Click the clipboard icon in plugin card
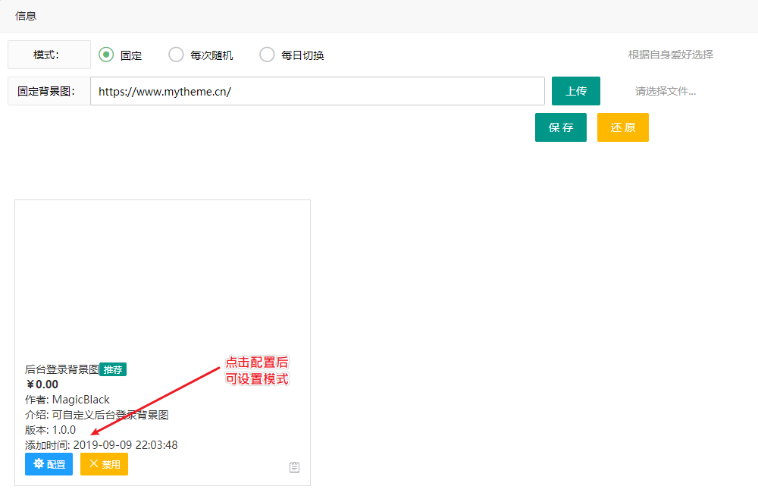This screenshot has width=758, height=499. 295,467
